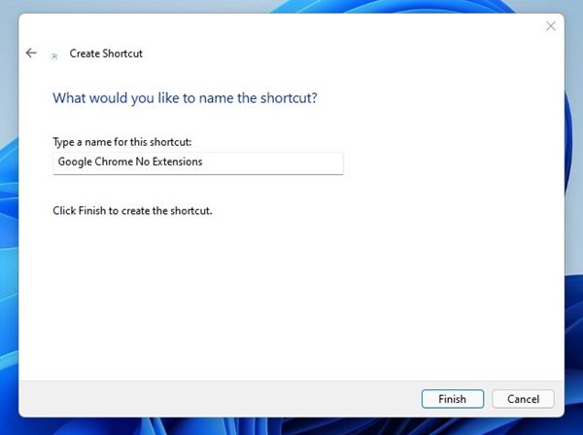Click the desktop wallpaper left of the dialog
Viewport: 583px width, 435px height.
[10, 243]
